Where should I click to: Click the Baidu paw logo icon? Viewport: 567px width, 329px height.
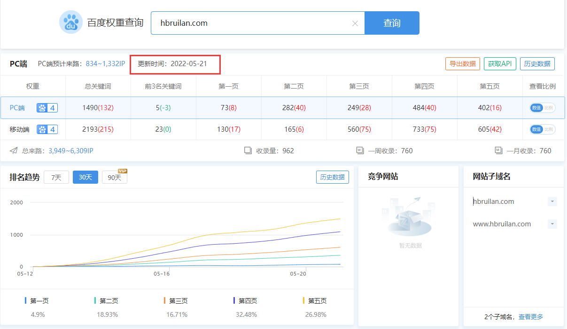[x=71, y=22]
